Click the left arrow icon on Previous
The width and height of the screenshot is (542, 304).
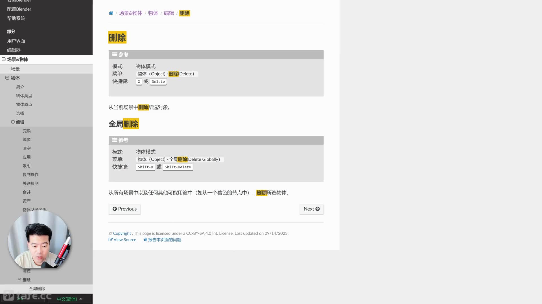click(x=115, y=209)
